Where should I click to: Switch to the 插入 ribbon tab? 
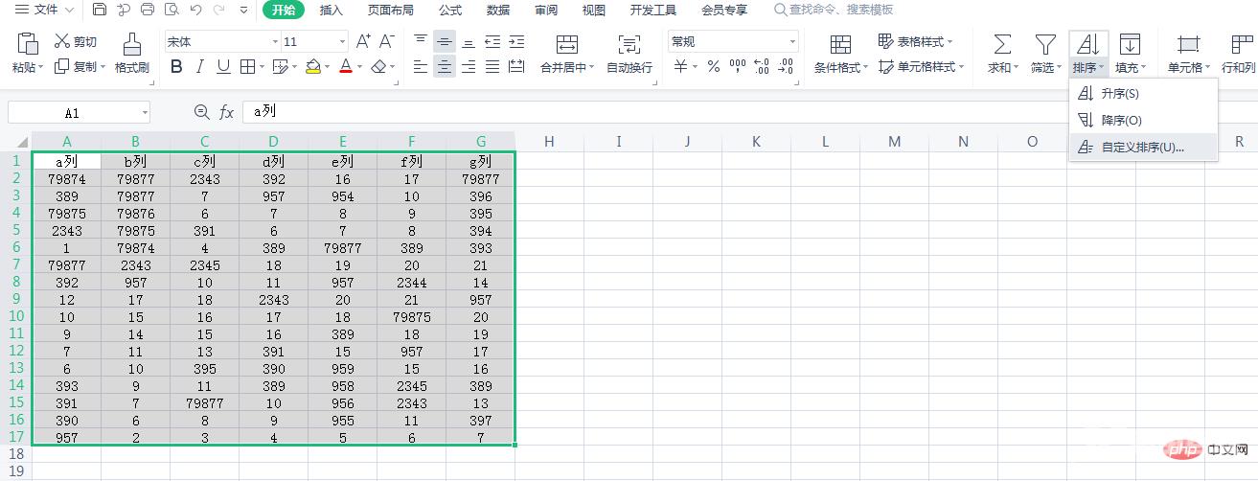click(x=331, y=11)
